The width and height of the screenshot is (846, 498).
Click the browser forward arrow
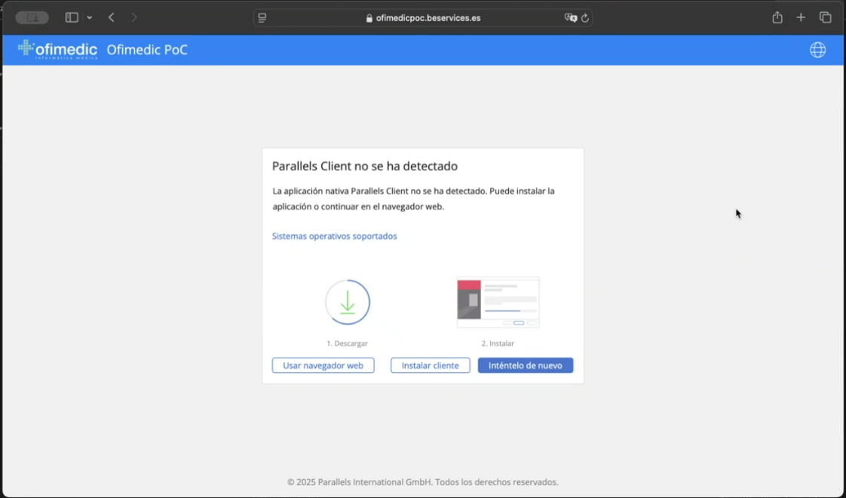tap(134, 17)
